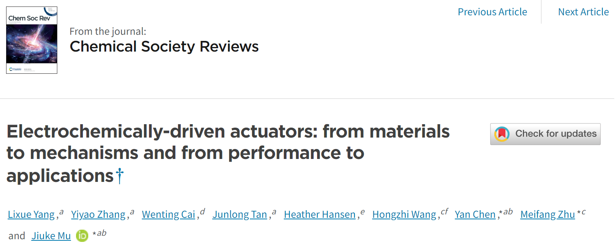Open Heather Hansen's author link

tap(320, 214)
